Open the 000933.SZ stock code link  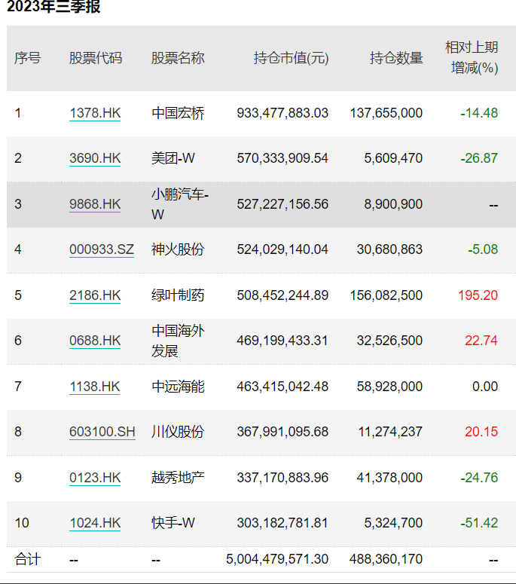tap(101, 249)
